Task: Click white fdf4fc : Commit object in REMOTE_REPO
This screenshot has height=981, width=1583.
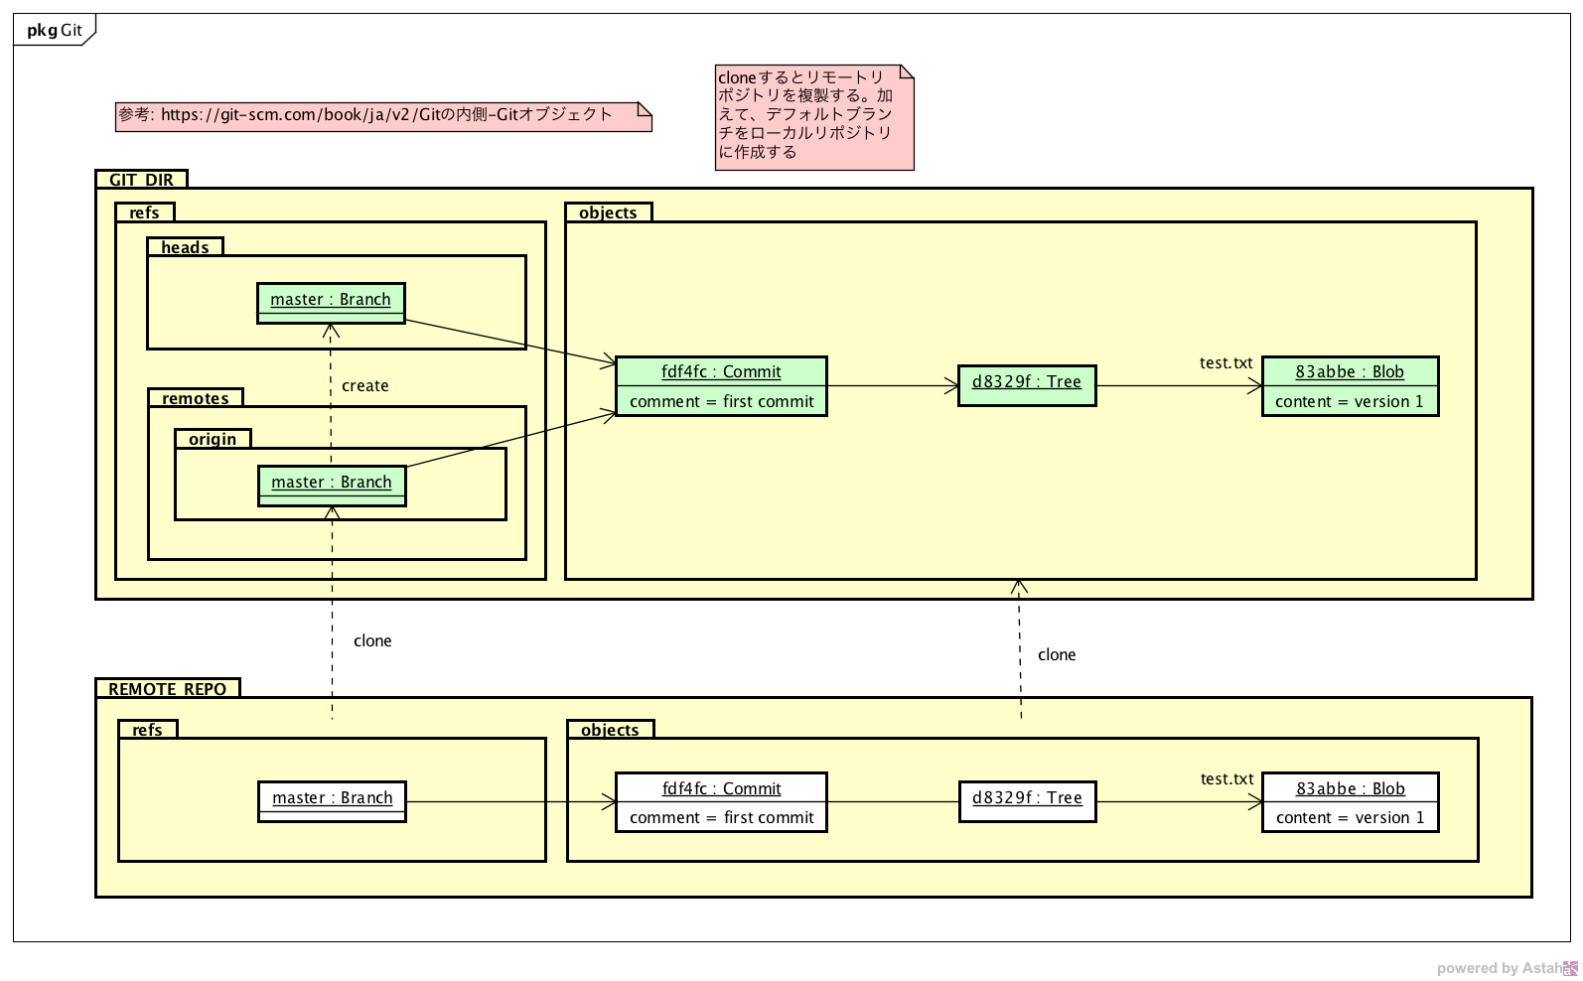Action: [x=721, y=802]
